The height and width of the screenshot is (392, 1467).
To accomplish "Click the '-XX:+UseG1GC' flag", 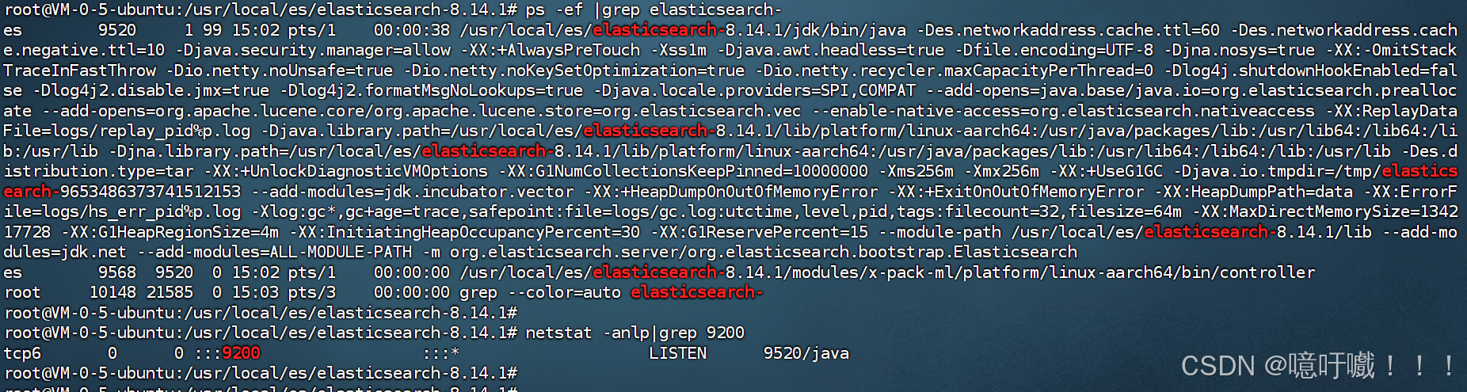I will [x=1106, y=171].
